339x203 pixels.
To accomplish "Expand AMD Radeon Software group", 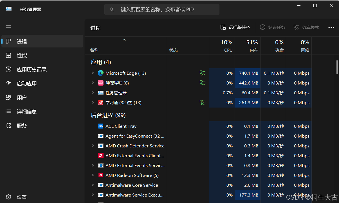I will click(x=93, y=175).
